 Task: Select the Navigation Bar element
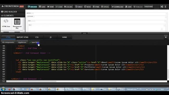click(x=17, y=23)
